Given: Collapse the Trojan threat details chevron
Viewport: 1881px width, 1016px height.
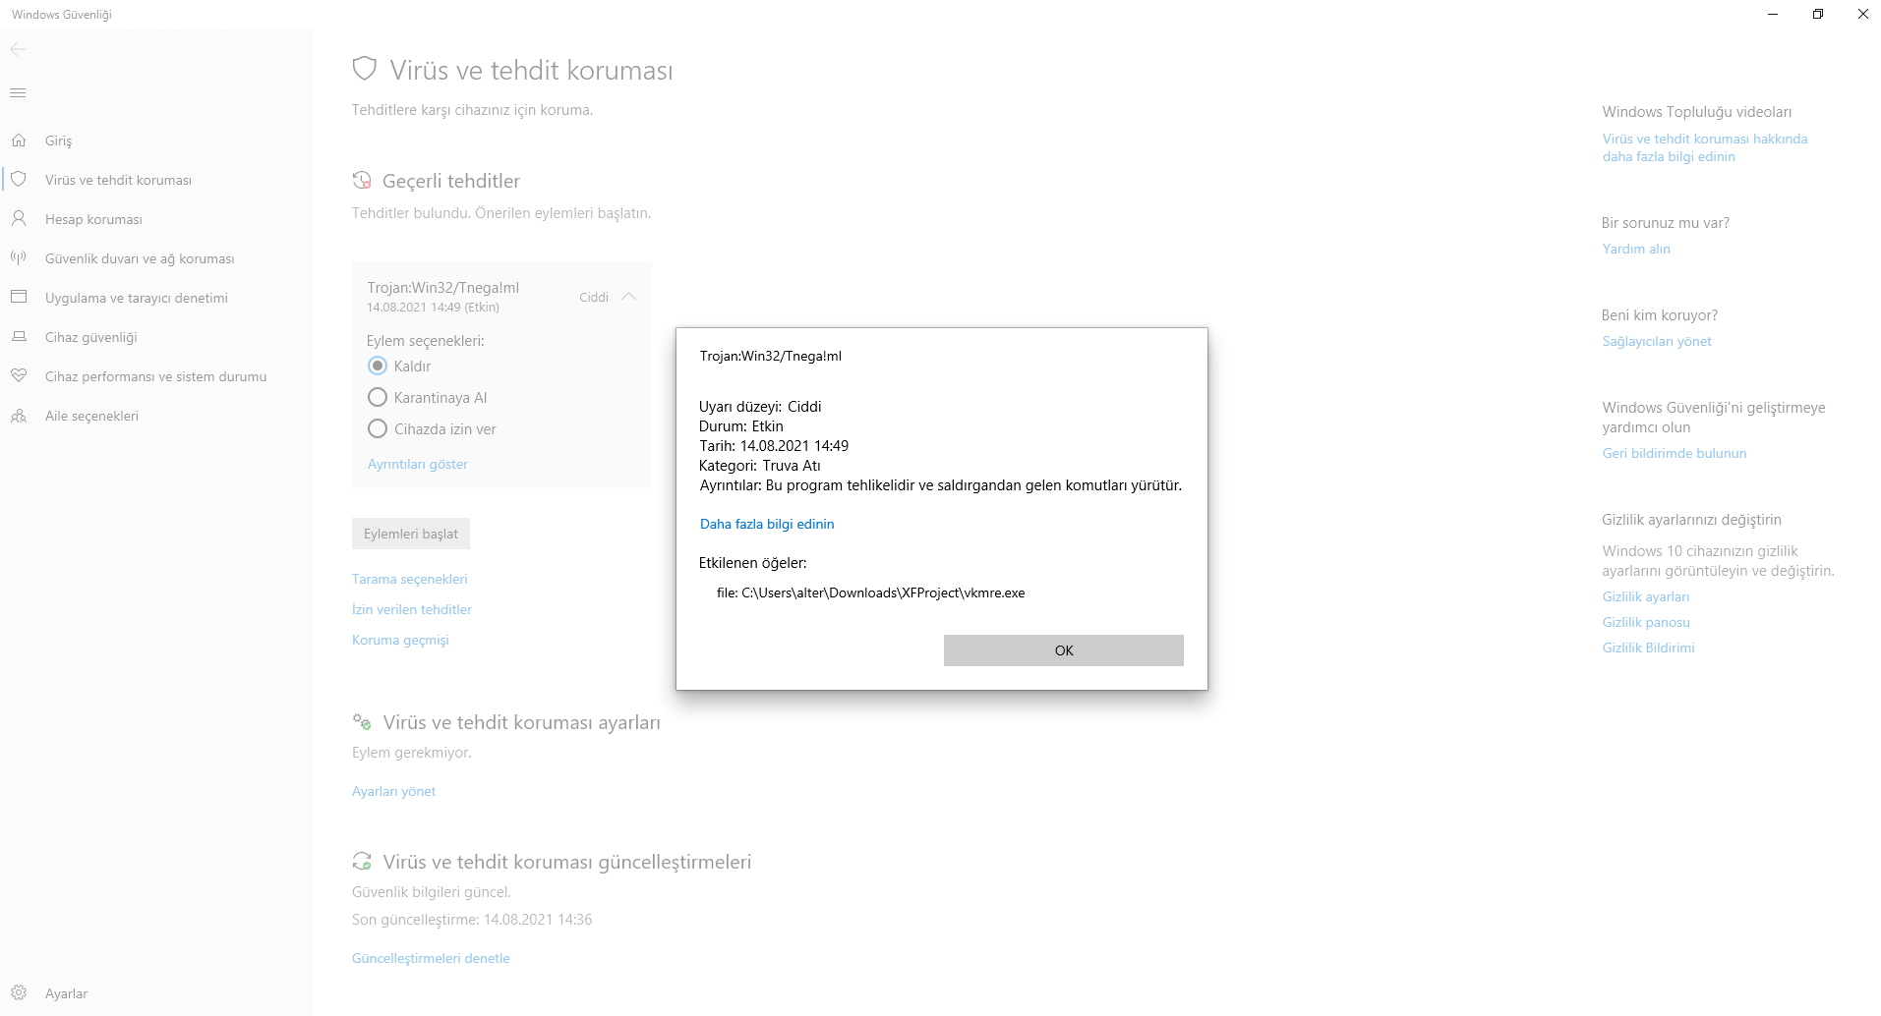Looking at the screenshot, I should (x=628, y=297).
